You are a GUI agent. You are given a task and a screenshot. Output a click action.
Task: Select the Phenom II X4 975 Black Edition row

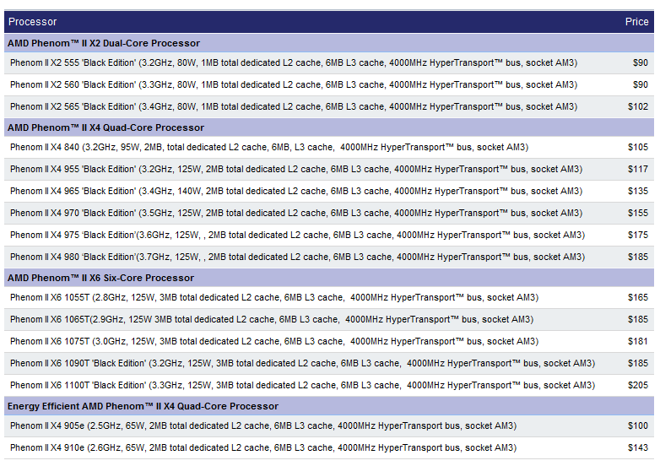329,235
